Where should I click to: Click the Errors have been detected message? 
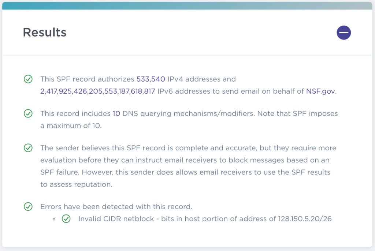click(116, 206)
